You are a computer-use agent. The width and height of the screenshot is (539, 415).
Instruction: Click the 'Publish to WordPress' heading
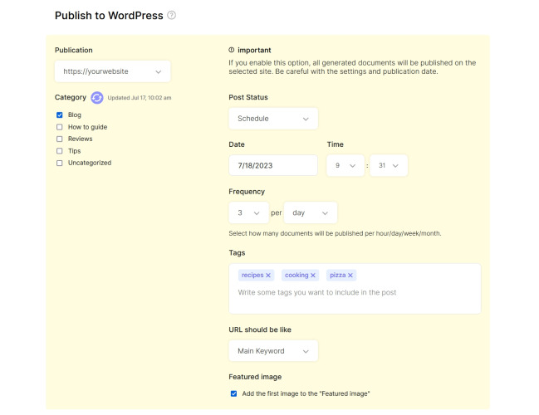(109, 16)
